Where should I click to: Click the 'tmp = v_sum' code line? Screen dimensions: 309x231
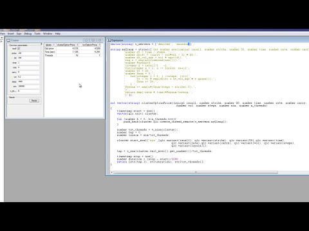coord(165,151)
